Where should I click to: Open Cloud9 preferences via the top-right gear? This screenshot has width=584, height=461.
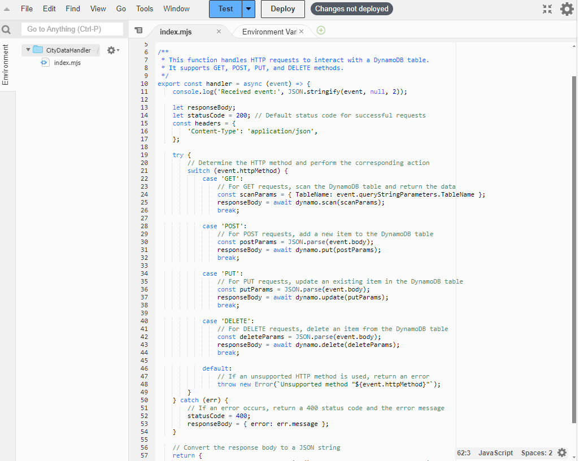566,9
